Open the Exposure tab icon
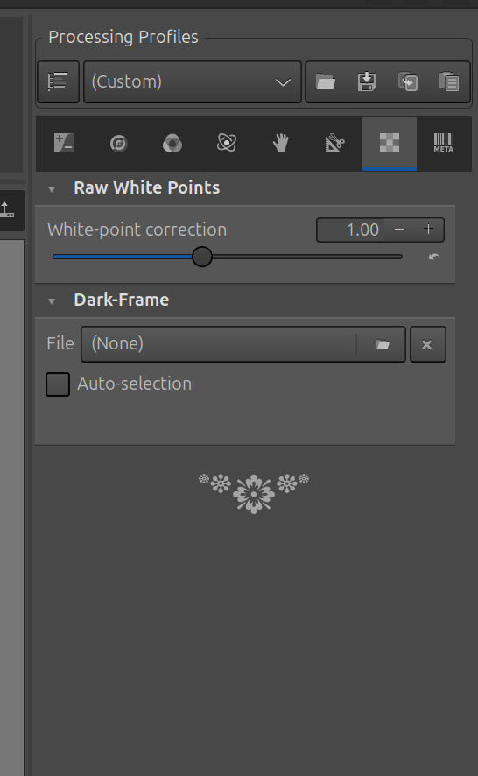478x776 pixels. 63,144
